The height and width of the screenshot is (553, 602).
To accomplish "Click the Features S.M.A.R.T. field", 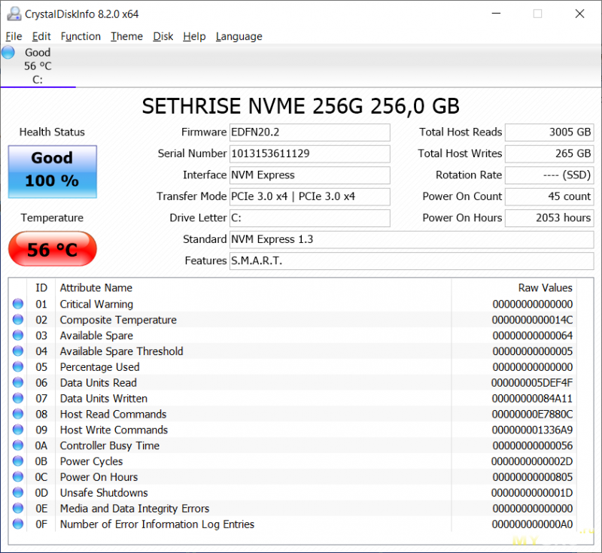I will 412,261.
